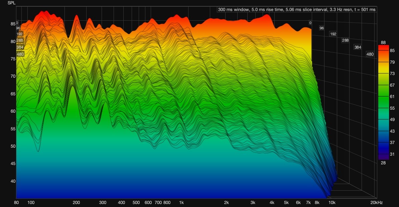Click the frequency axis label '4k'
This screenshot has width=399, height=207.
coord(272,202)
